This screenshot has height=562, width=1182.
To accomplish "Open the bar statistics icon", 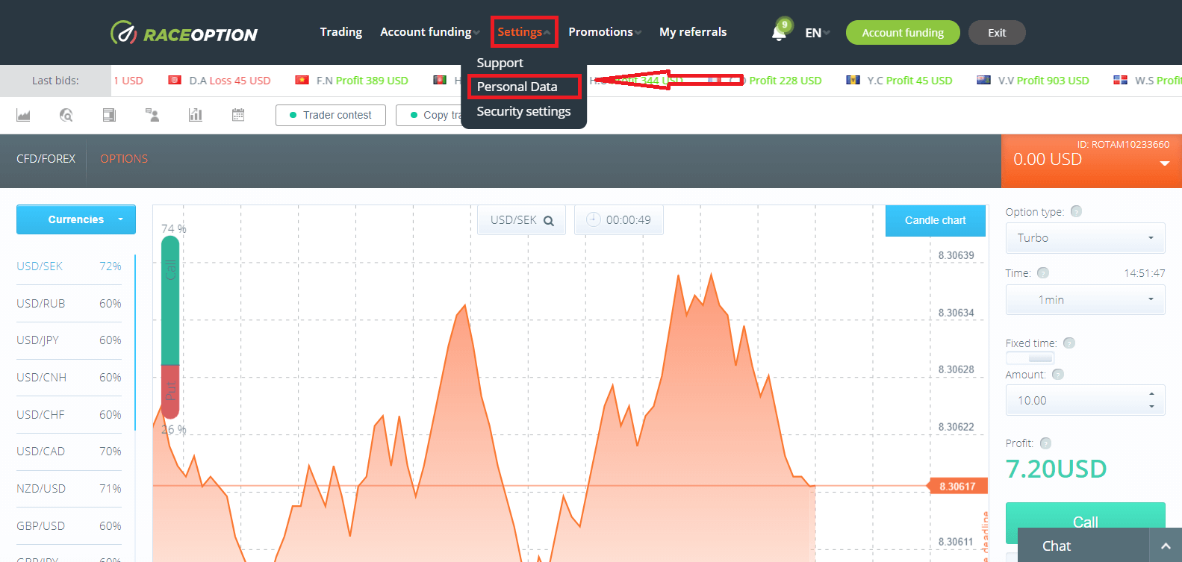I will click(196, 115).
